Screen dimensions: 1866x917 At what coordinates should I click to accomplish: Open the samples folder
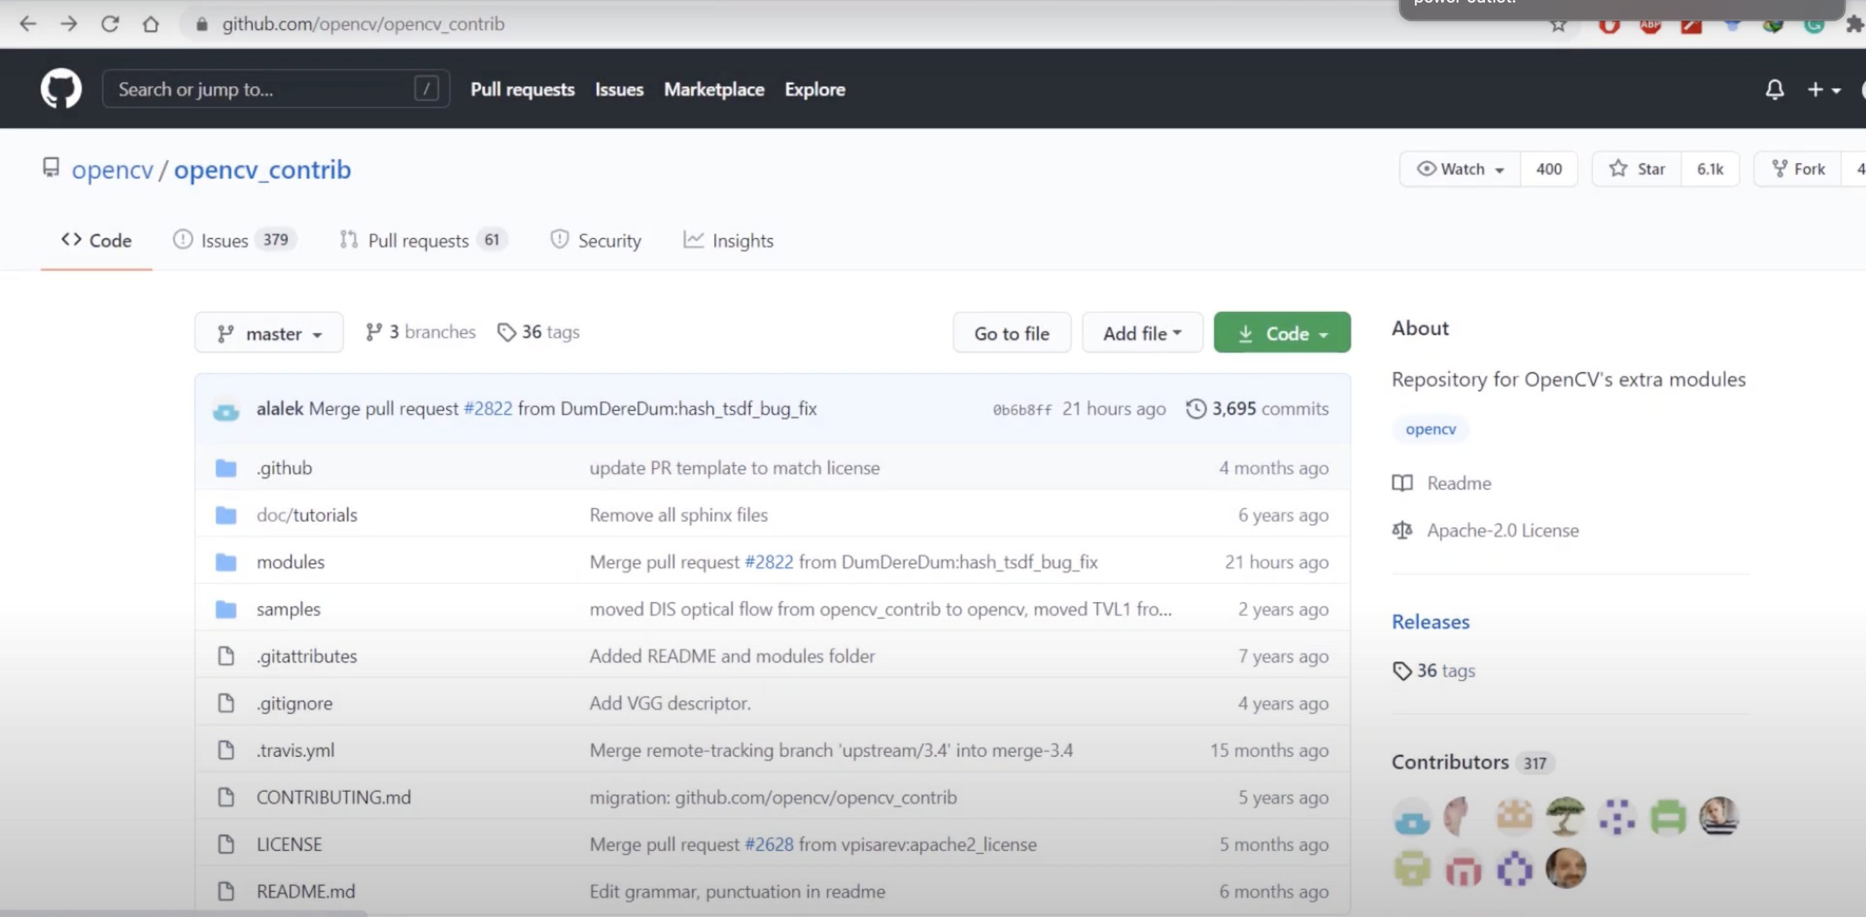pyautogui.click(x=288, y=609)
